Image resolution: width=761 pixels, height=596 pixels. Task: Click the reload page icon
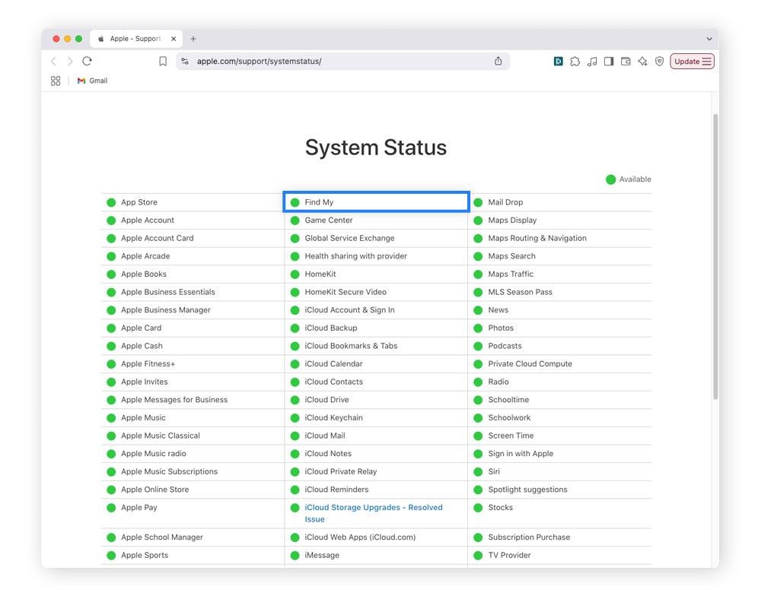87,62
